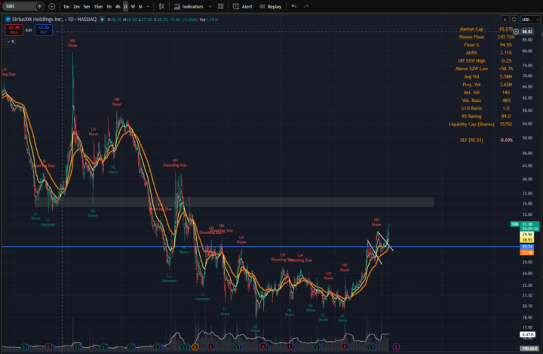Screen dimensions: 543x354
Task: Click the blue BUY 31.36 button
Action: click(44, 30)
